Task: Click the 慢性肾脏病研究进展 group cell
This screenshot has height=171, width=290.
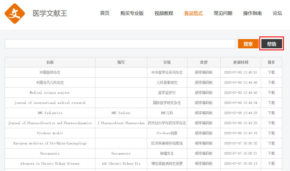Action: coord(167,163)
